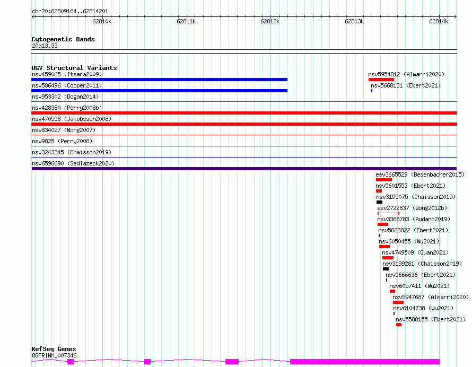Screen dimensions: 472x367
Task: Select thick red bar under nsv470558
Action: 244,124
